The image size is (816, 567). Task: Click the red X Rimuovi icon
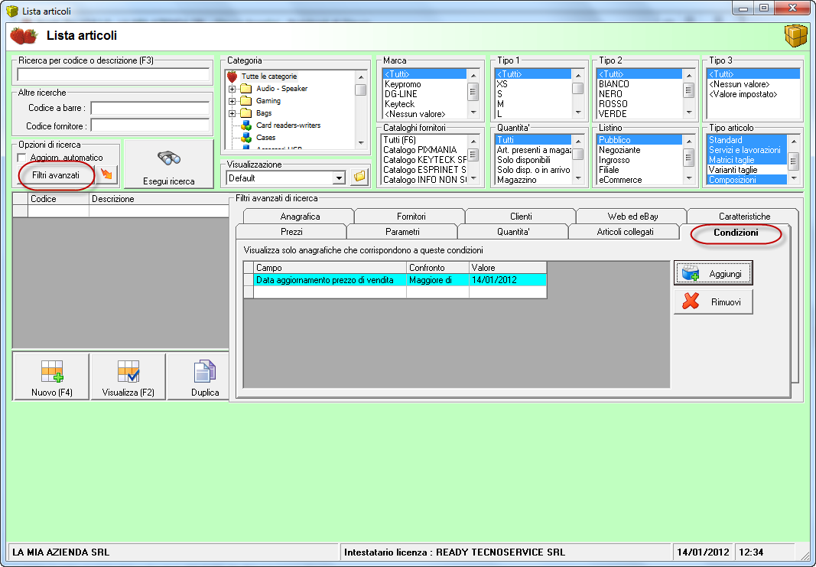pos(691,301)
